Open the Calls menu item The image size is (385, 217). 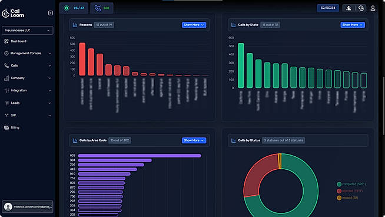(14, 65)
